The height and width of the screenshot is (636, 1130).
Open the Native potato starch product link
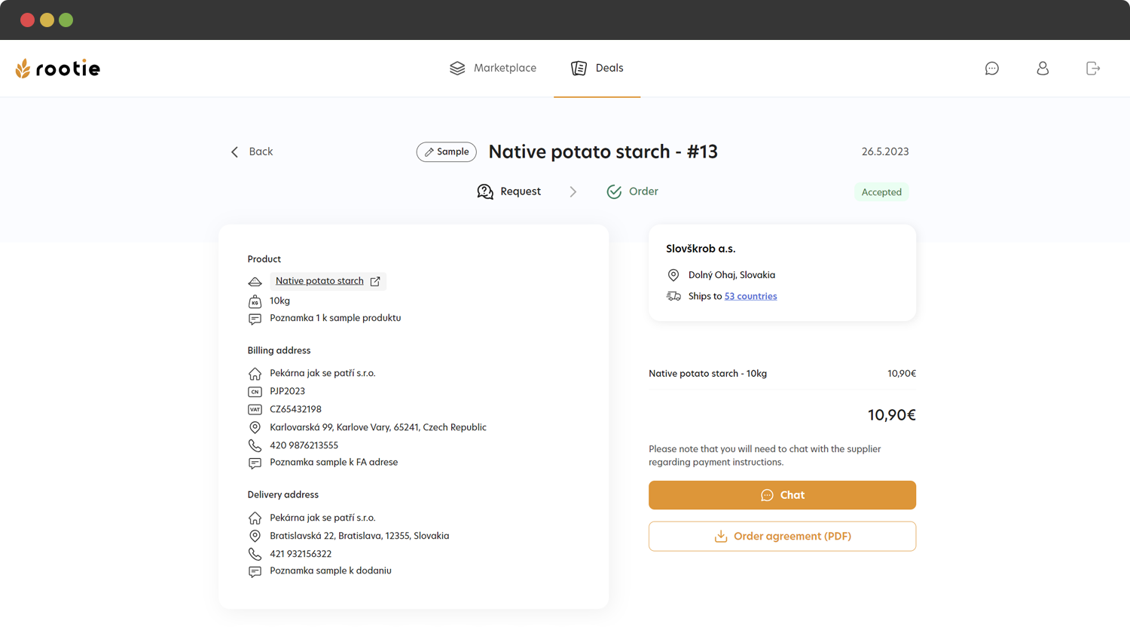click(319, 281)
